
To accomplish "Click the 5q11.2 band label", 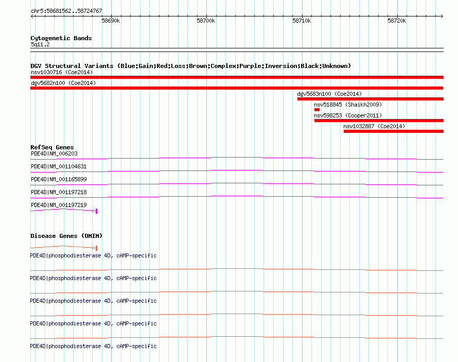I will click(x=40, y=44).
